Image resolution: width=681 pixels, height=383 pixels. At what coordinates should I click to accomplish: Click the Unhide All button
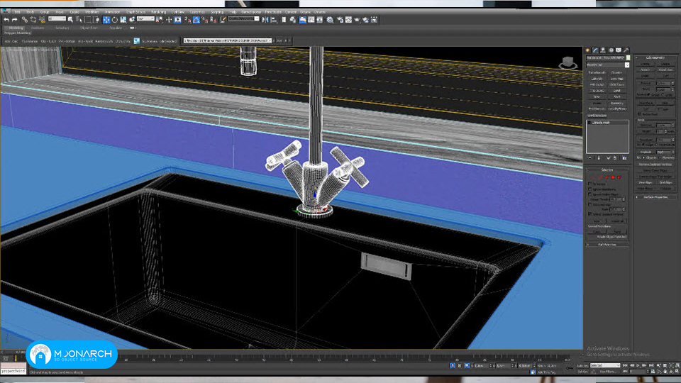coord(616,221)
